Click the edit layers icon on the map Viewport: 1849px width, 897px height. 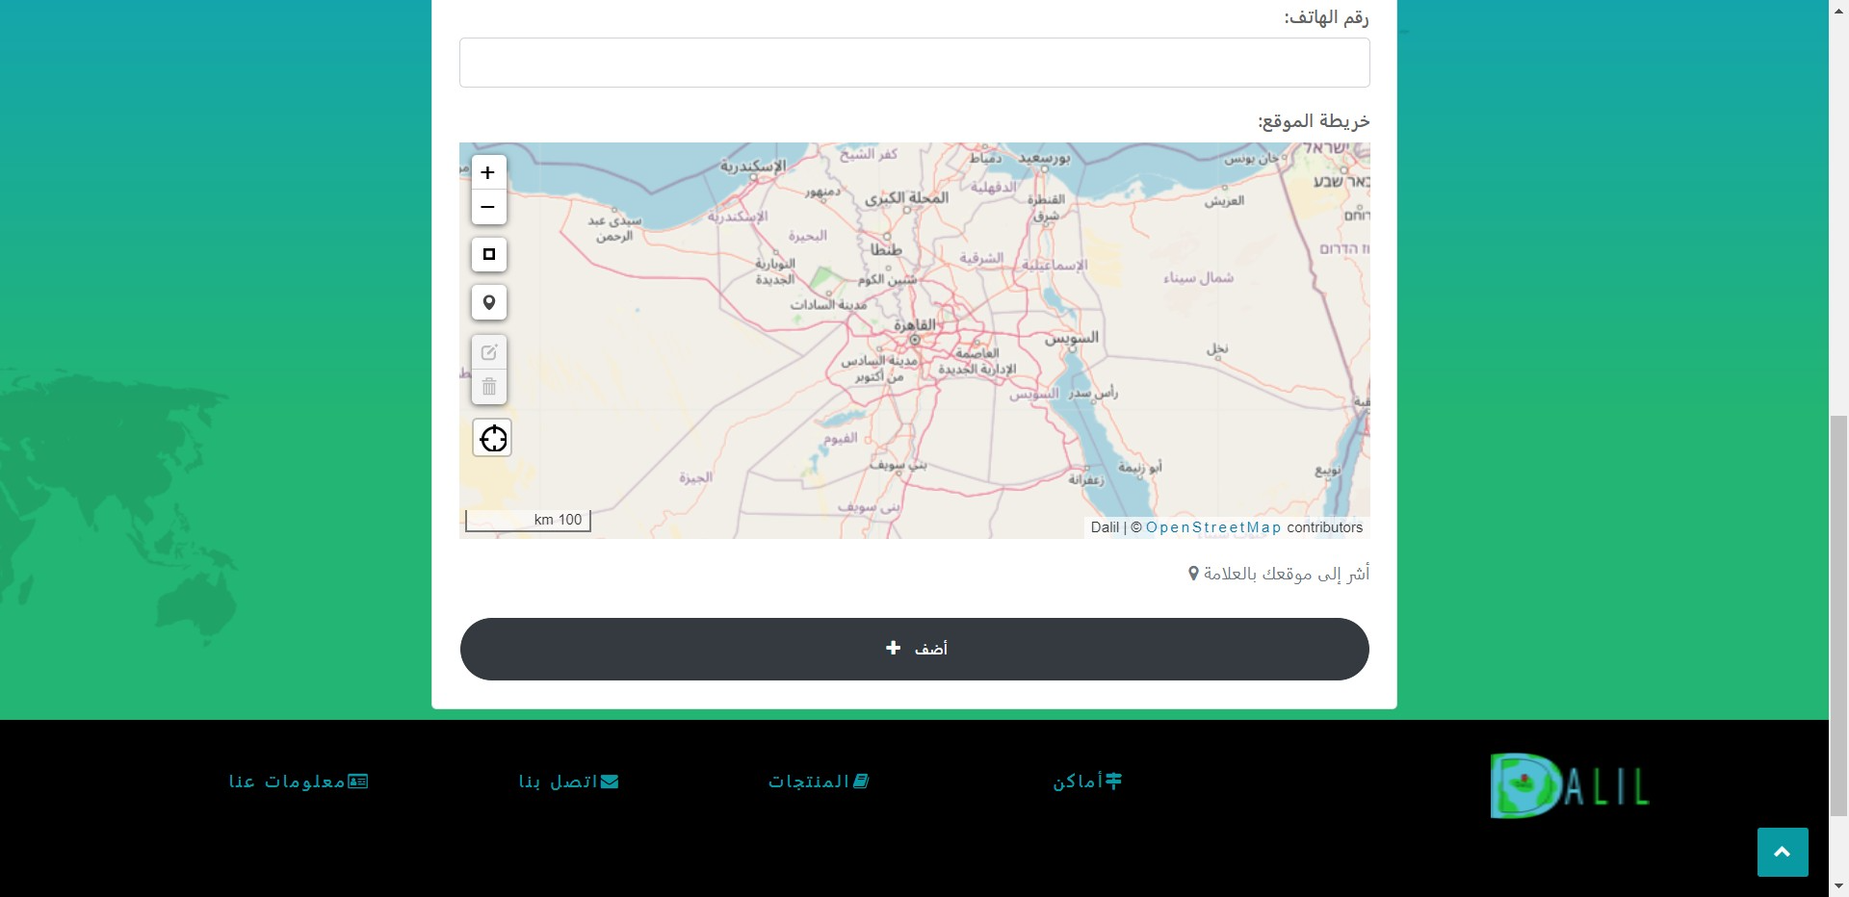tap(489, 351)
